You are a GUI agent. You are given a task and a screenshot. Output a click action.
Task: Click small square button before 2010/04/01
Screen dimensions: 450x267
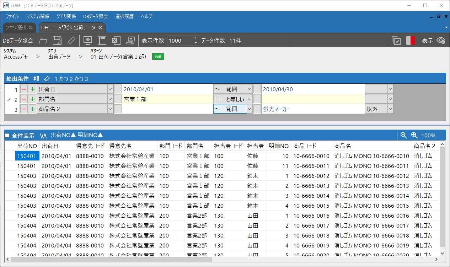[x=118, y=89]
